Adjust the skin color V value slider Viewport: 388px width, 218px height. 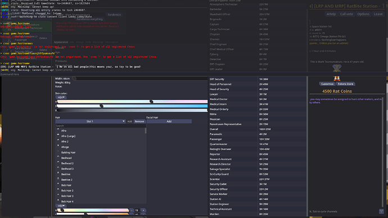pyautogui.click(x=132, y=111)
